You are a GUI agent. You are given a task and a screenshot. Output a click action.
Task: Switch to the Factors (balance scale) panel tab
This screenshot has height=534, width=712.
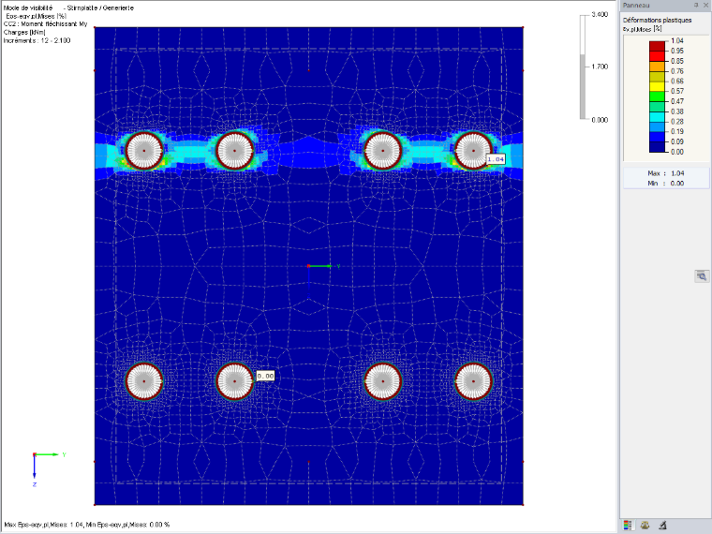[x=645, y=526]
